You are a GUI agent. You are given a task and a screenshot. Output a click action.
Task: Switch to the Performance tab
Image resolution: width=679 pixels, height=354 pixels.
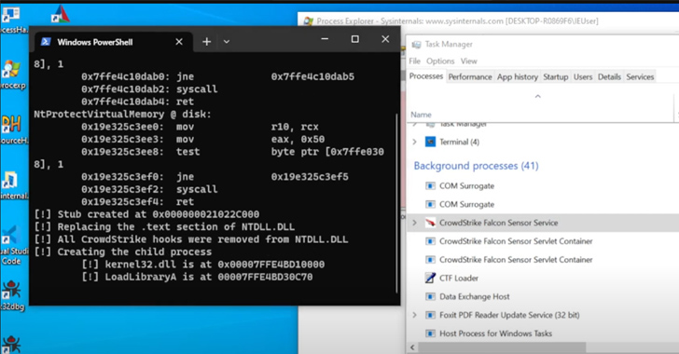(470, 76)
